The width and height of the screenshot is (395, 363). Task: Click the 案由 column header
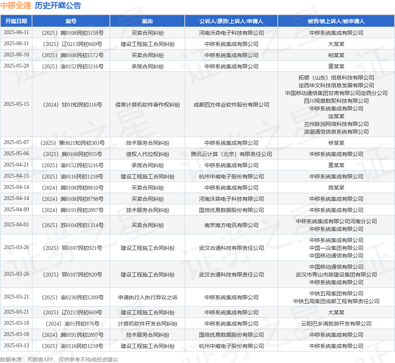[147, 21]
